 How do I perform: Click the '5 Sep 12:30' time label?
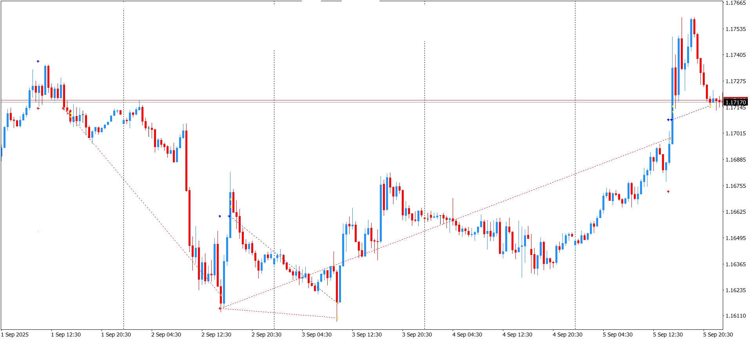click(668, 335)
